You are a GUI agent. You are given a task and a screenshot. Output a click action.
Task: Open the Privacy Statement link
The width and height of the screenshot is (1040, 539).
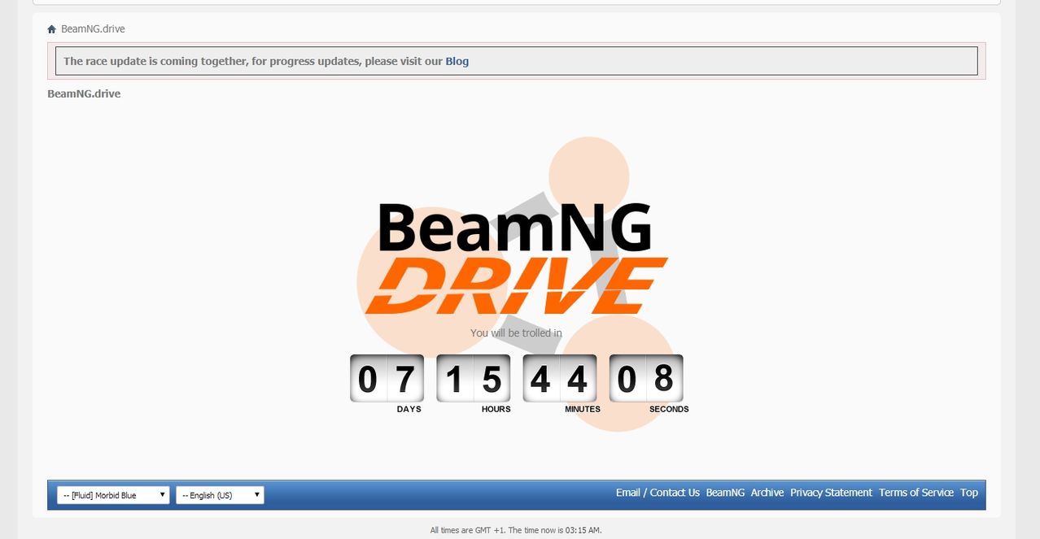pyautogui.click(x=831, y=493)
